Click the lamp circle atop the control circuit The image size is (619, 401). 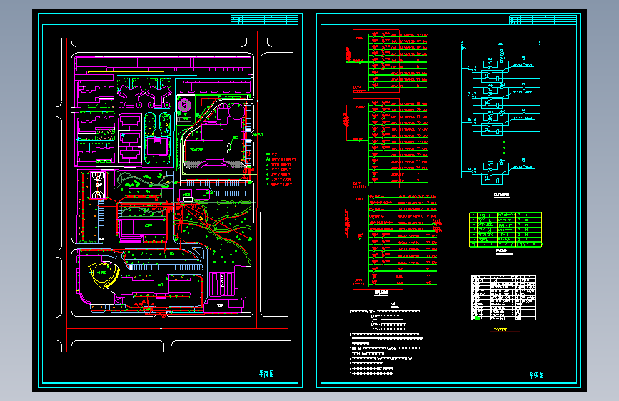point(502,54)
